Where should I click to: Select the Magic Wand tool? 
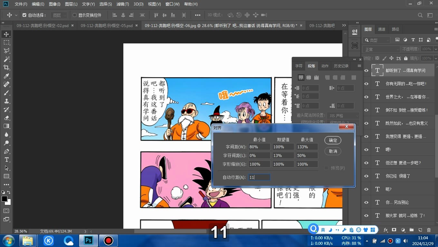6,59
